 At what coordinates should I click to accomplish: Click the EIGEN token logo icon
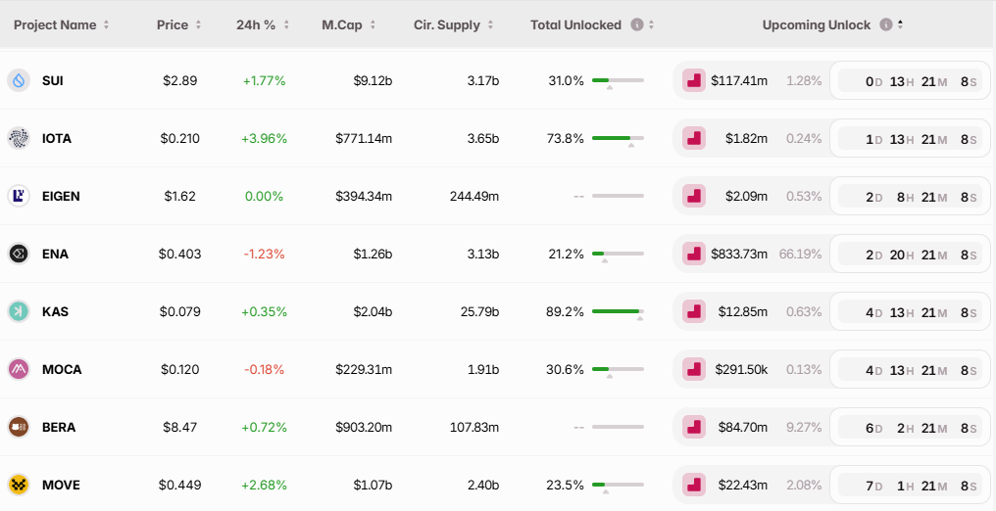19,196
